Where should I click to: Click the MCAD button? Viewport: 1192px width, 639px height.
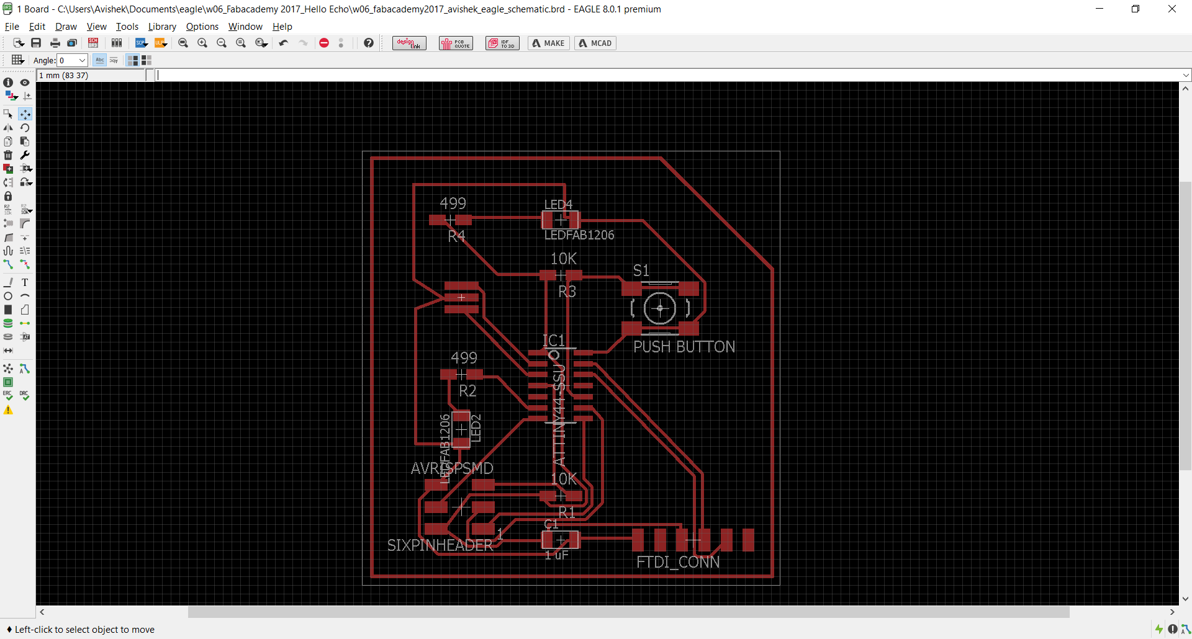pyautogui.click(x=595, y=43)
